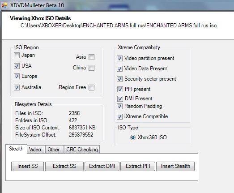Toggle the Japan region checkbox
The width and height of the screenshot is (234, 193).
coord(17,55)
